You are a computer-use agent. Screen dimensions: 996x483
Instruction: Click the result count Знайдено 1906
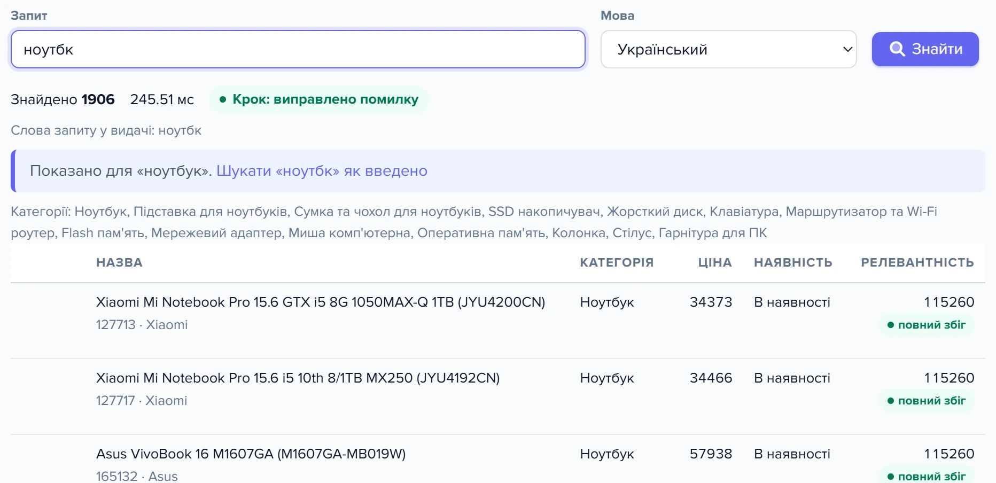tap(63, 99)
